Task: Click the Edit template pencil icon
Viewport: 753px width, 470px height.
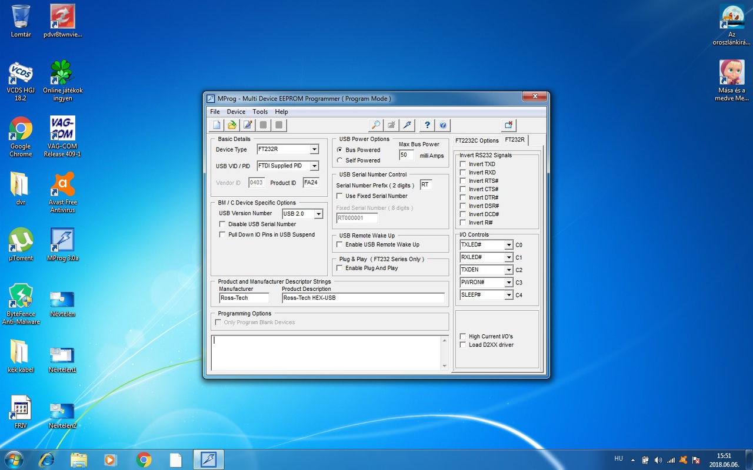Action: point(248,125)
